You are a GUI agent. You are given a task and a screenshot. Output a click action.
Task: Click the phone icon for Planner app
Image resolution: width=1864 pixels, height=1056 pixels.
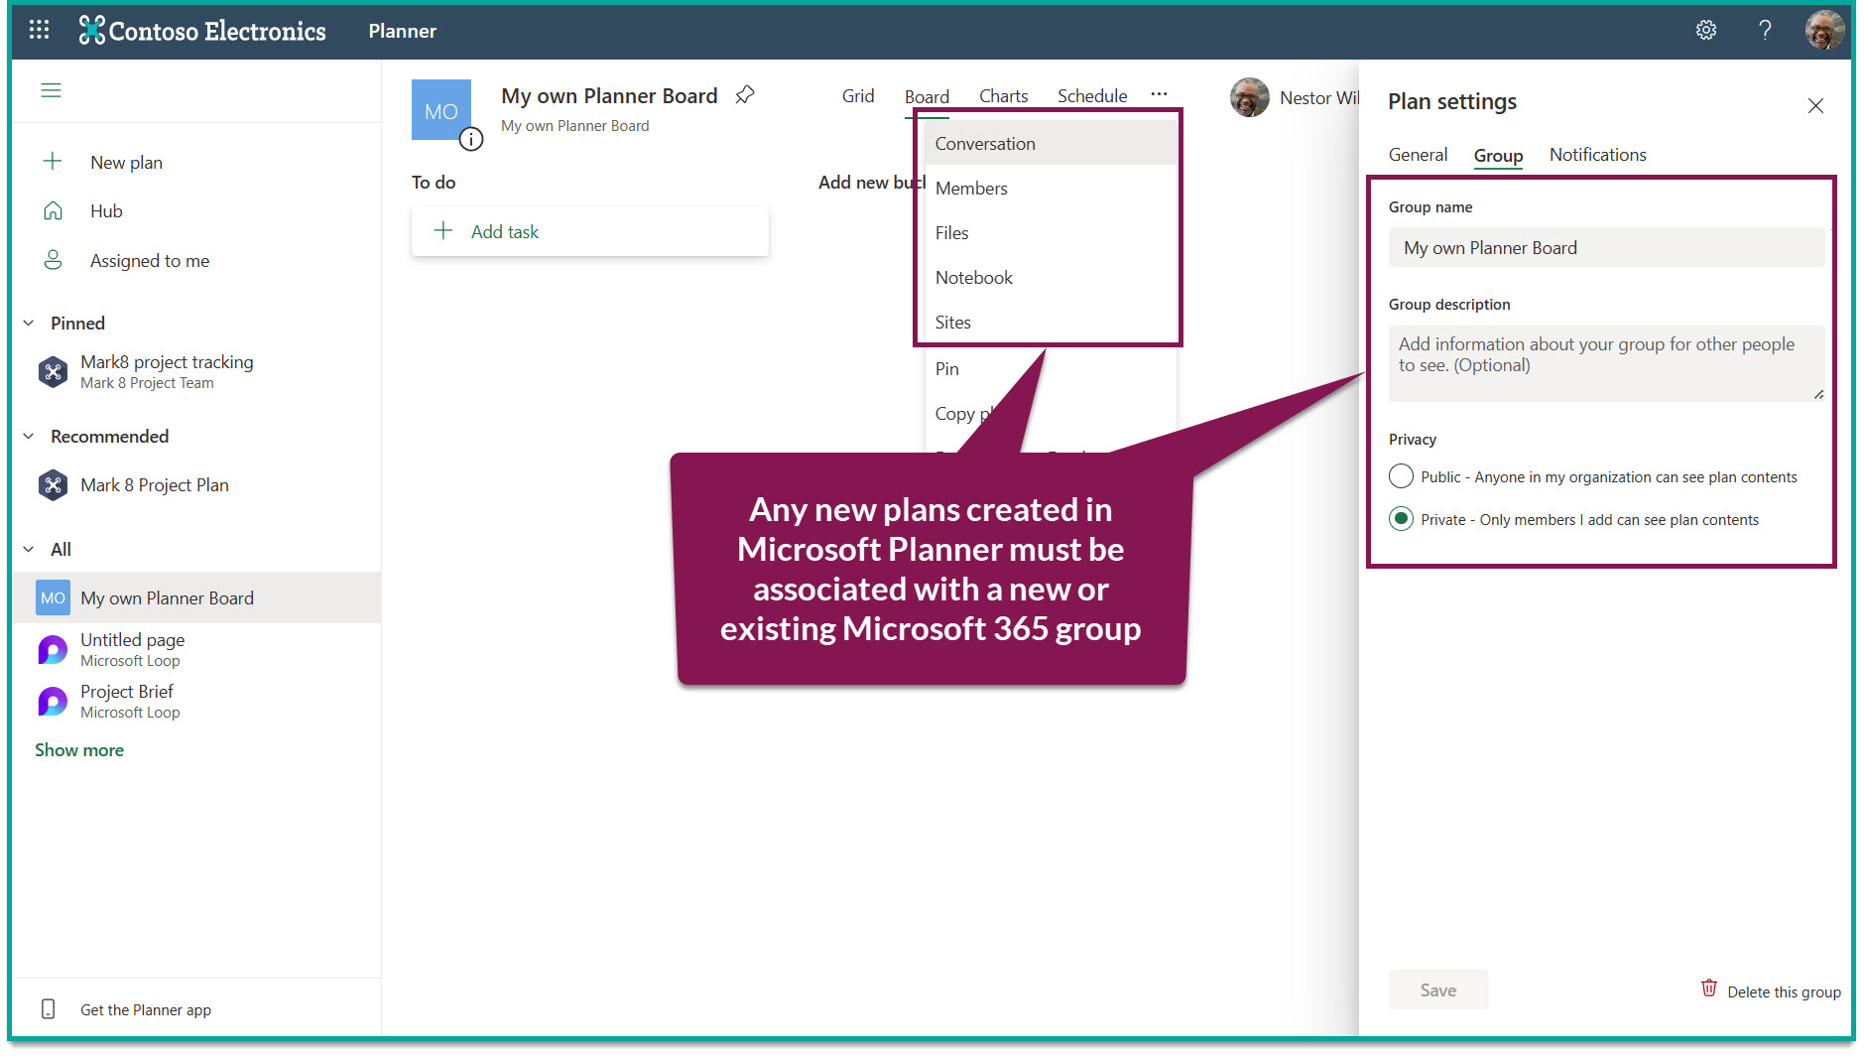[48, 1009]
